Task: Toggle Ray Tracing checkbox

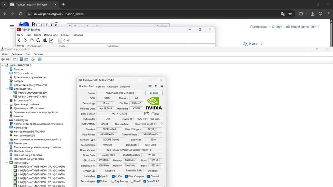Action: (x=113, y=181)
